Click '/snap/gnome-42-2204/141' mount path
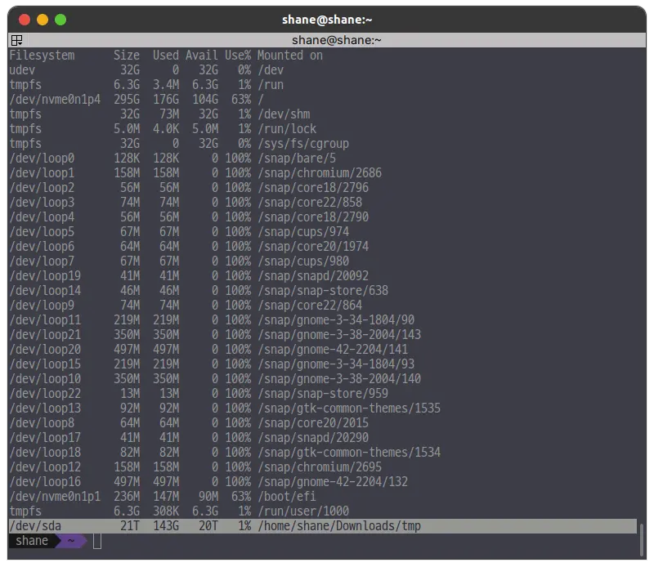The height and width of the screenshot is (567, 654). [333, 349]
